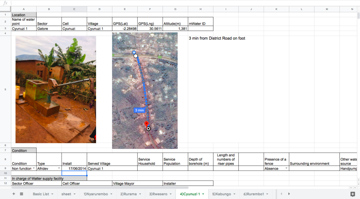Select the longitude value 30.5611
Image resolution: width=360 pixels, height=199 pixels.
150,29
